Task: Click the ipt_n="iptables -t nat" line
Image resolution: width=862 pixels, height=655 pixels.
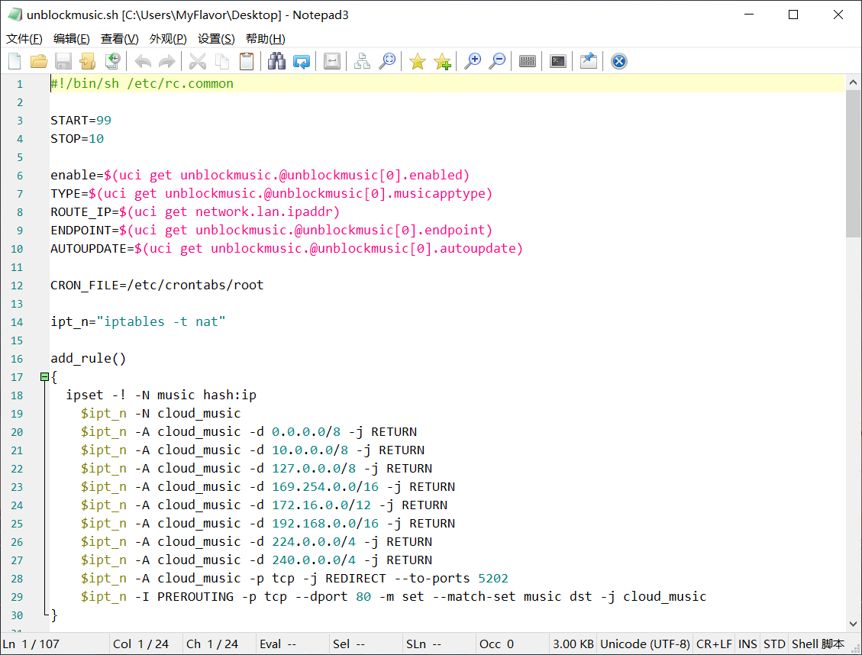Action: pyautogui.click(x=138, y=321)
